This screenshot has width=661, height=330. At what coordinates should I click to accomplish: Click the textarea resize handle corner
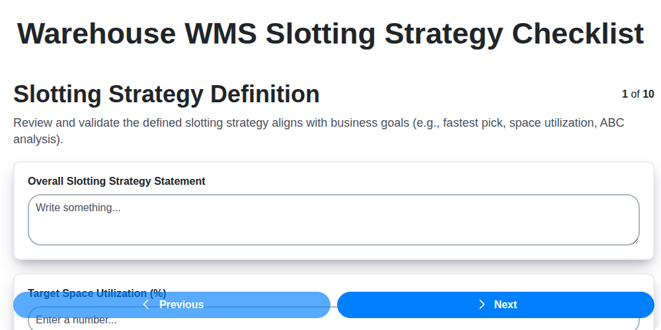click(636, 242)
